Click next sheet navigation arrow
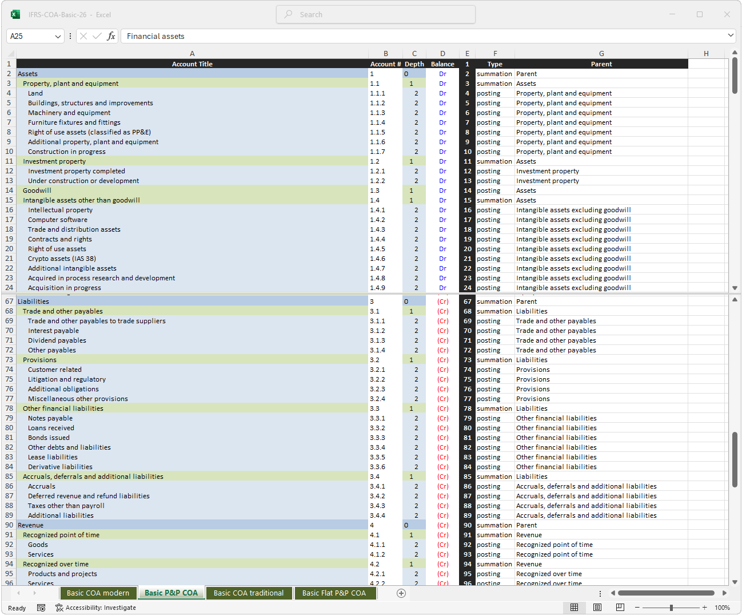The width and height of the screenshot is (742, 615). pyautogui.click(x=35, y=593)
